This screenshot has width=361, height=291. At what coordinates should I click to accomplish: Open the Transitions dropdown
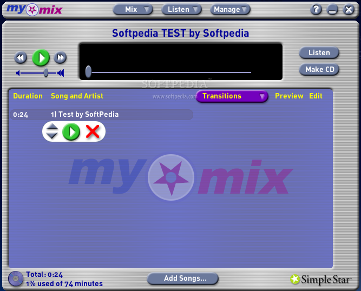[x=232, y=96]
